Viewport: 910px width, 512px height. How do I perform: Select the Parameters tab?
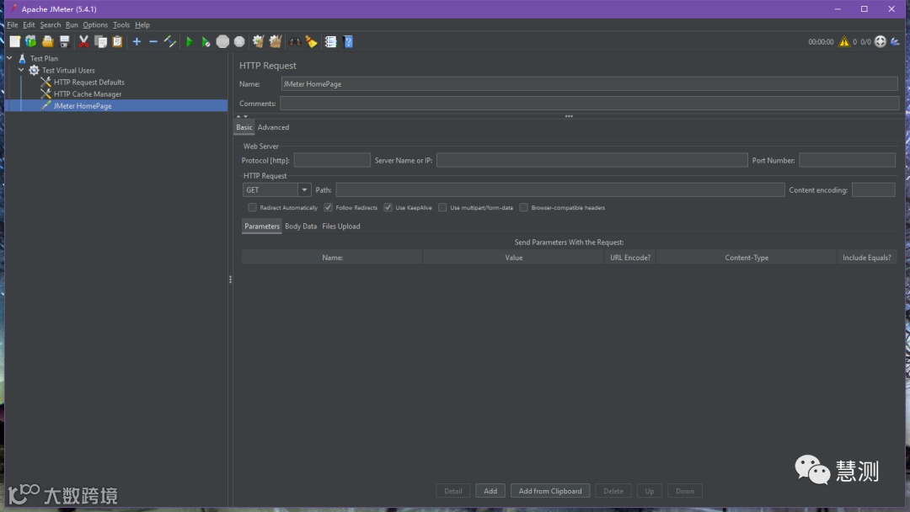[x=262, y=227]
